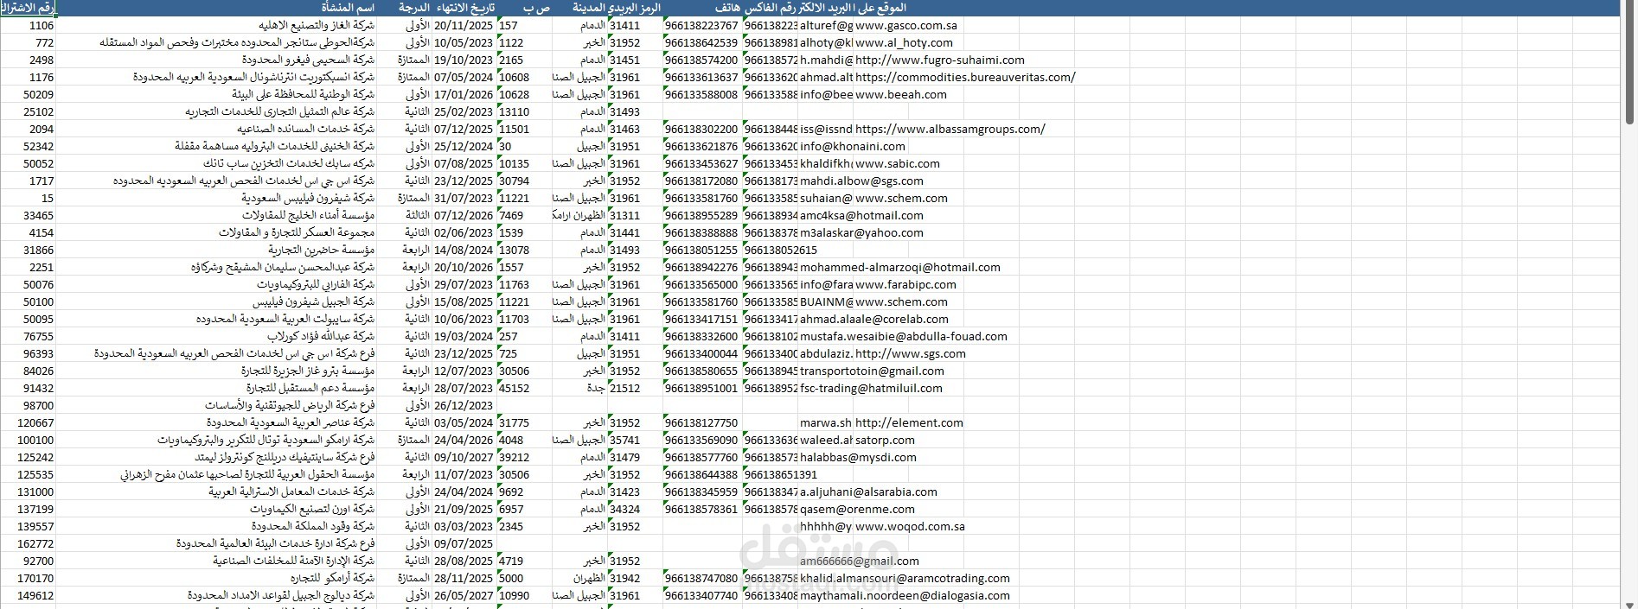Select cell شركة أرامكو للتجاره
1638x609 pixels.
216,578
